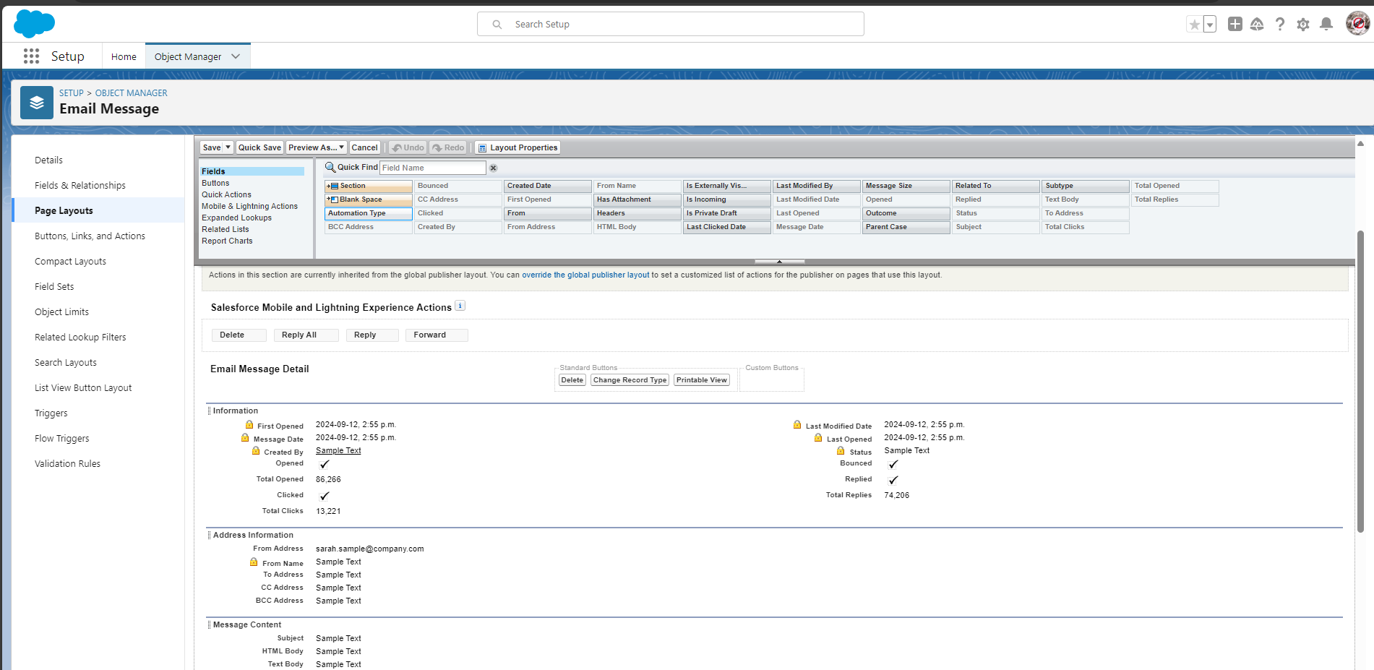Click the Opened field checkmark
The image size is (1374, 670).
click(x=324, y=464)
